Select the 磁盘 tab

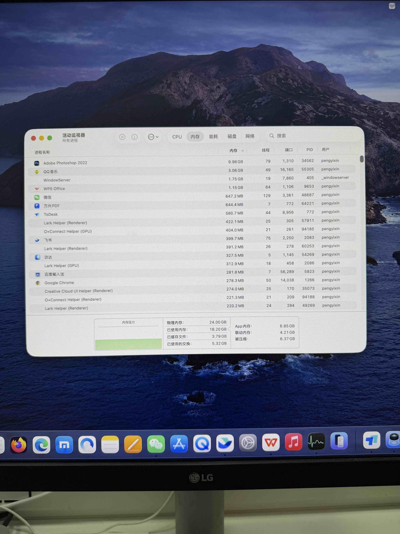click(232, 136)
